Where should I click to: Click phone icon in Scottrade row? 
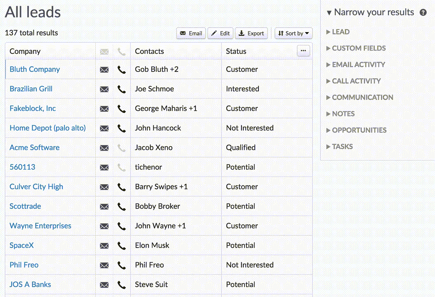[x=122, y=206]
